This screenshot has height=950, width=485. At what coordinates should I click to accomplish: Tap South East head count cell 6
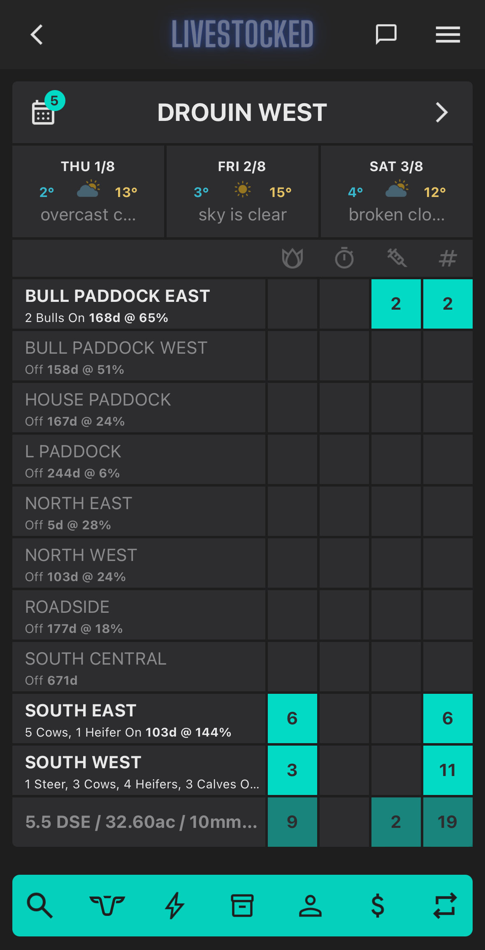click(448, 718)
